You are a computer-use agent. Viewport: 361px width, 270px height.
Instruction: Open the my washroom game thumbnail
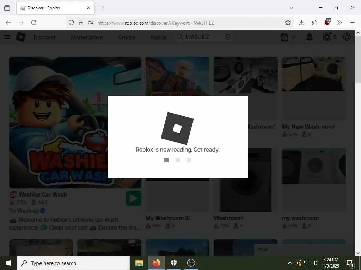(313, 180)
